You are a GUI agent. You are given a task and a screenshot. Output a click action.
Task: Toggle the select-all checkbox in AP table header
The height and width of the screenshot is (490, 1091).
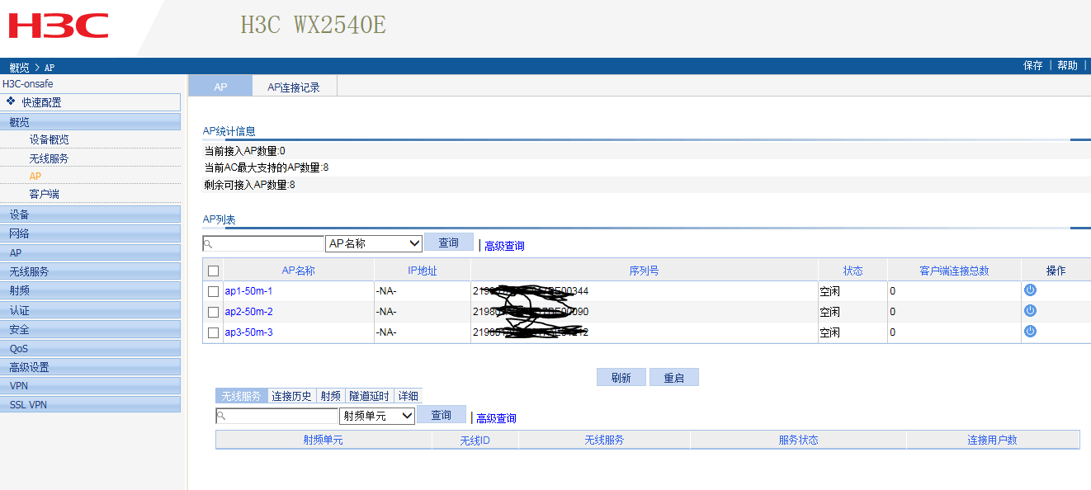point(214,271)
